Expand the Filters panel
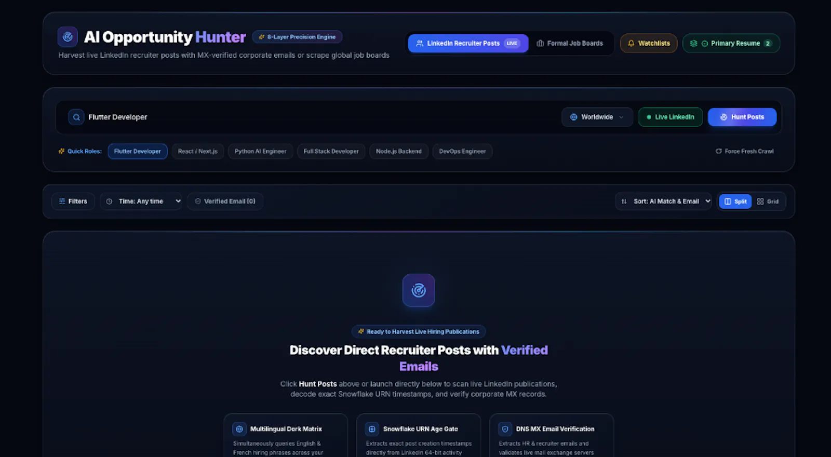The image size is (831, 457). pos(73,201)
